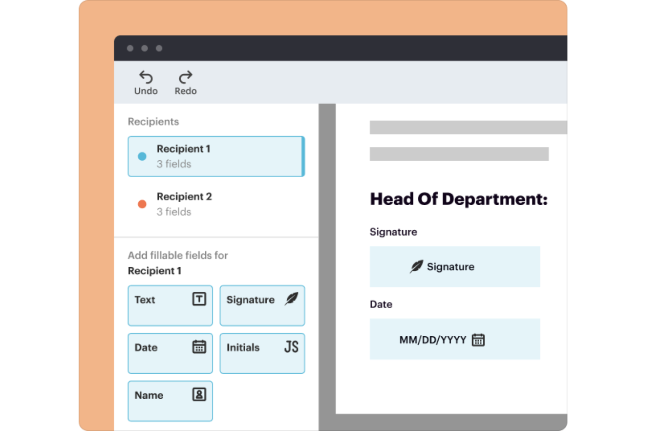
Task: Click the Date field button in the fields panel
Action: pyautogui.click(x=170, y=353)
